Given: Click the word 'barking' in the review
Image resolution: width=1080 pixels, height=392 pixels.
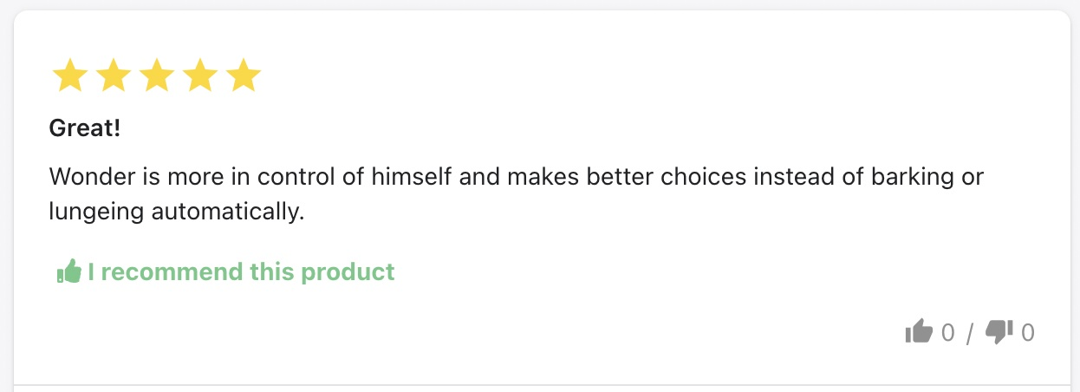Looking at the screenshot, I should (x=908, y=177).
